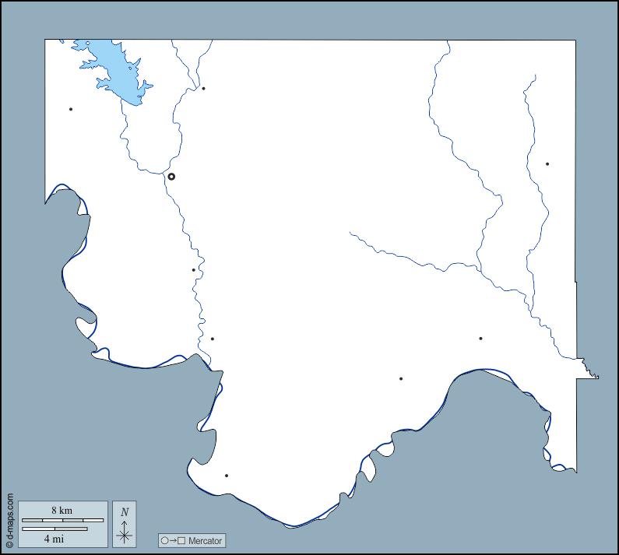The image size is (619, 555).
Task: Open the d-maps.com copyright link
Action: tap(9, 519)
